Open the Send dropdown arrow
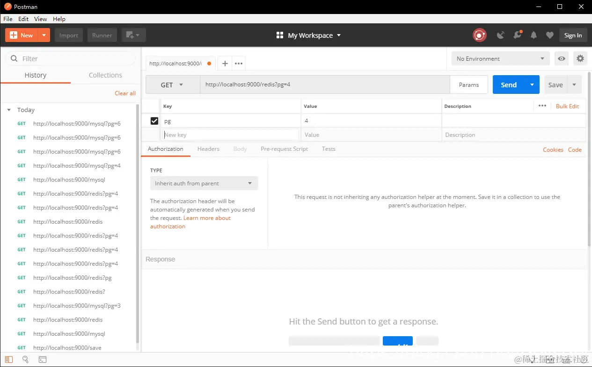The height and width of the screenshot is (367, 592). (532, 85)
